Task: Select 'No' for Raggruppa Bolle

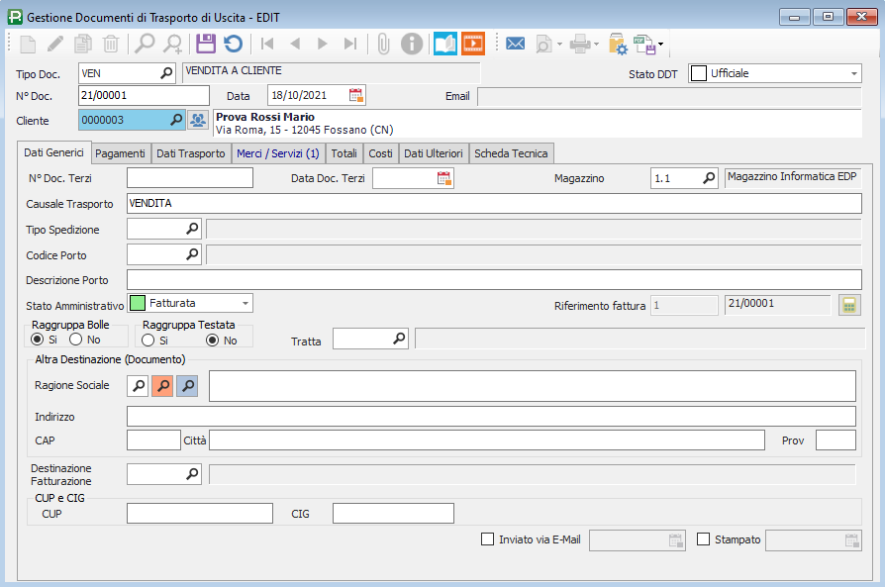Action: click(x=76, y=340)
